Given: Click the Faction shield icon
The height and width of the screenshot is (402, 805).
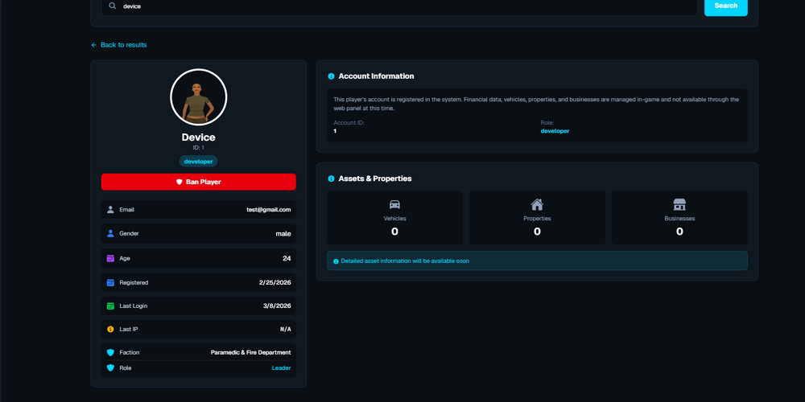Looking at the screenshot, I should [x=110, y=353].
